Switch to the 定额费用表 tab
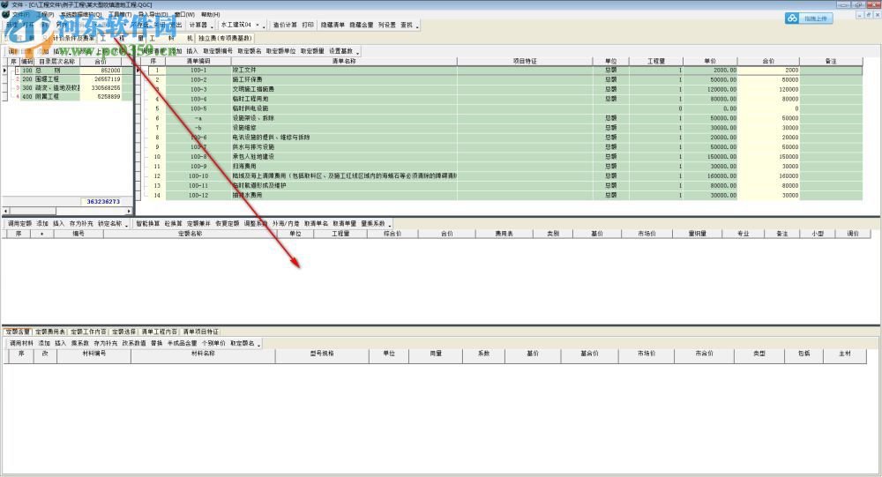 point(50,332)
